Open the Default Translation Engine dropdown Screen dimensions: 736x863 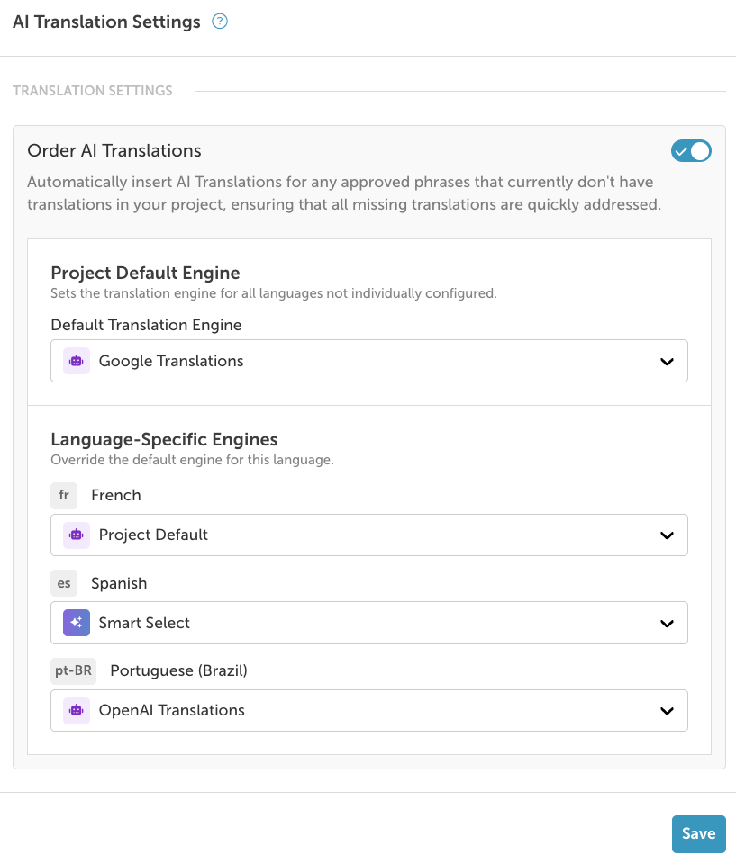[x=368, y=361]
